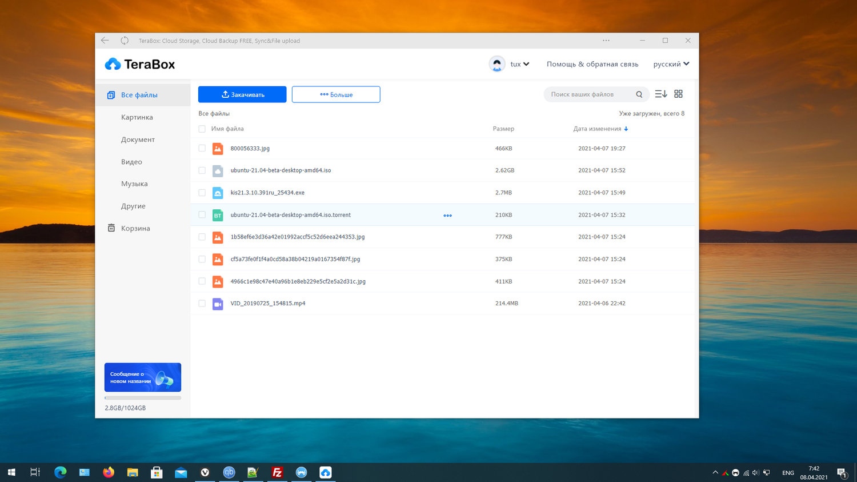The height and width of the screenshot is (482, 857).
Task: Click the BT torrent file icon
Action: tap(218, 215)
